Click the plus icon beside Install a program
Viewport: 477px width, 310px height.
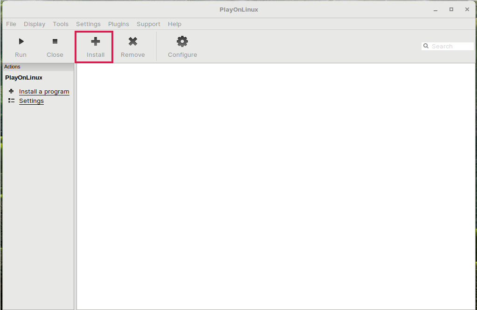coord(11,91)
